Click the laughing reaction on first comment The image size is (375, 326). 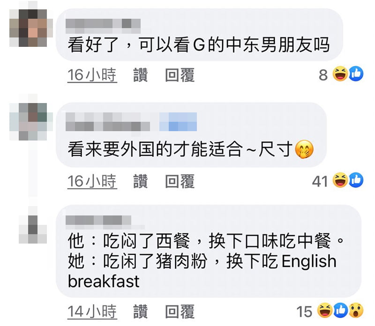tap(340, 74)
